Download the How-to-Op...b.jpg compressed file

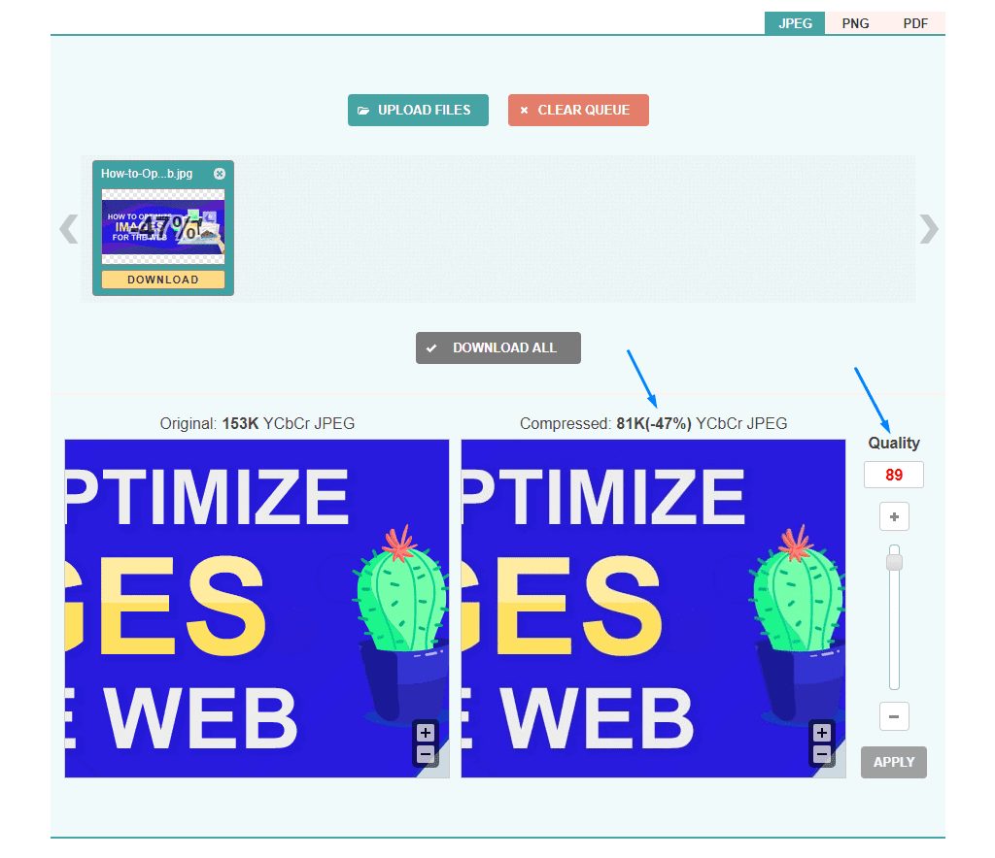pos(163,280)
